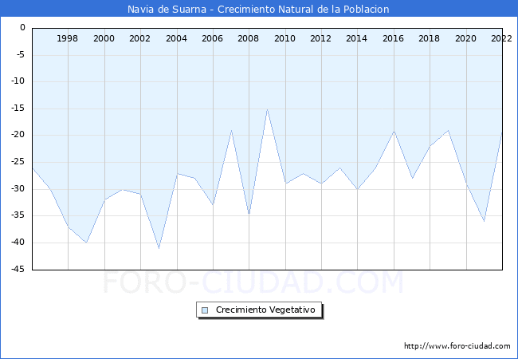This screenshot has height=359, width=518.
Task: Open the http://www.foro-ciudad.com link
Action: tap(457, 345)
